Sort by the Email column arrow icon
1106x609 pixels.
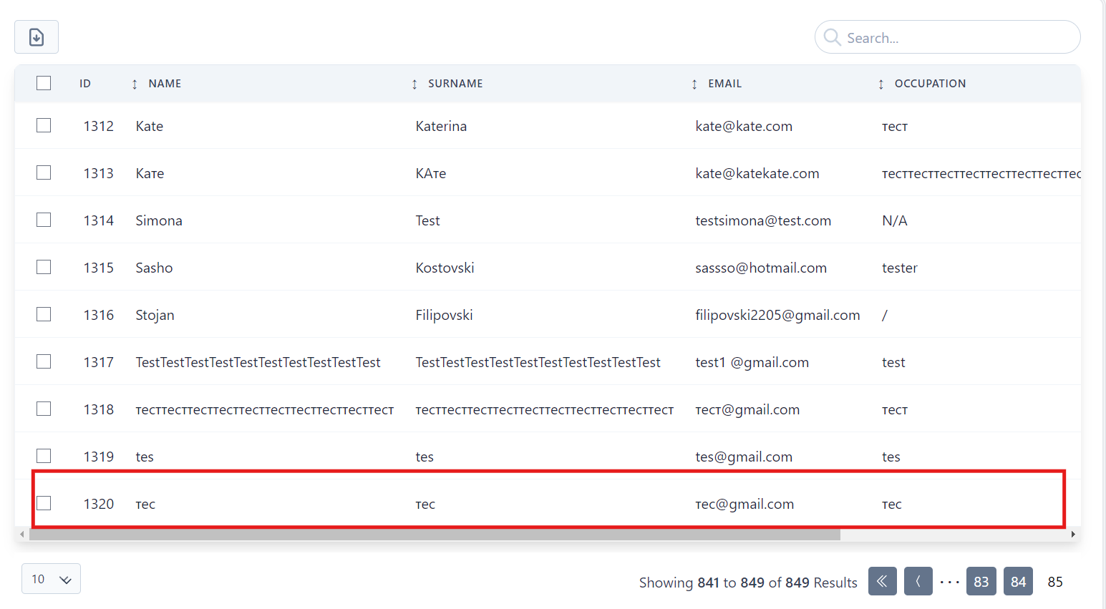tap(694, 84)
